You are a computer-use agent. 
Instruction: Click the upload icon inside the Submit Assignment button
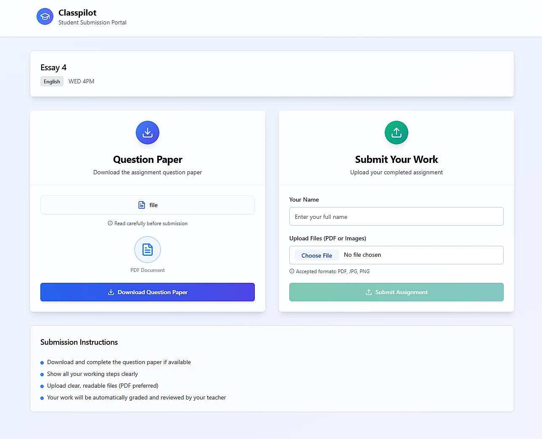click(369, 292)
